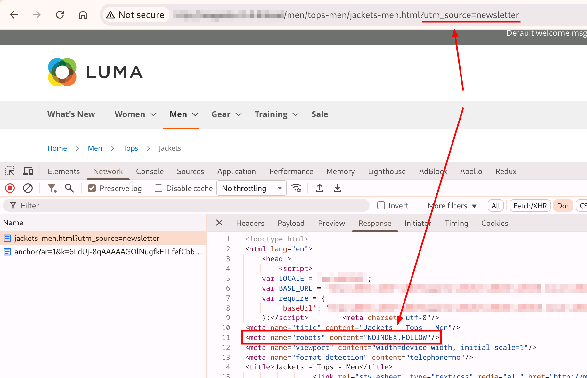
Task: Expand the More filters dropdown
Action: tap(452, 206)
